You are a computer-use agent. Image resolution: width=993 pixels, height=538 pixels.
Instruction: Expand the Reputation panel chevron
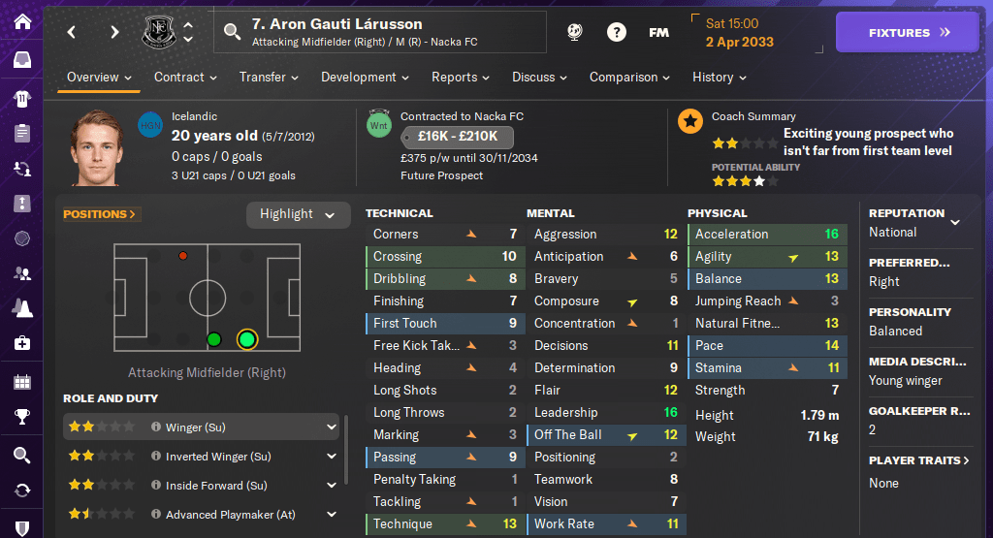click(955, 222)
